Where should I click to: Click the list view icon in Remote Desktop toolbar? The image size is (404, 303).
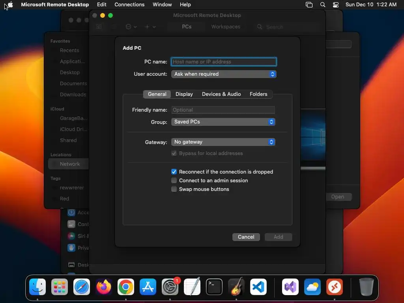tap(113, 26)
